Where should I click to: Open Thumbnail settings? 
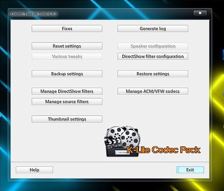point(67,119)
